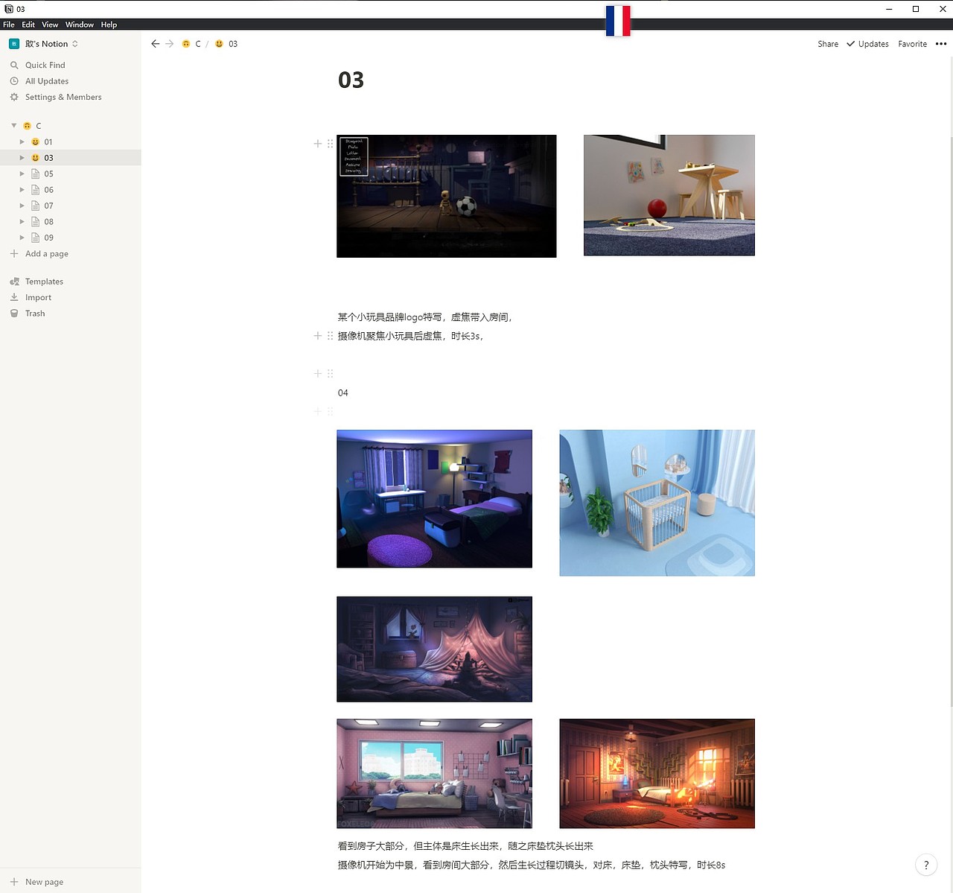This screenshot has height=893, width=953.
Task: Open the Templates picker
Action: pyautogui.click(x=42, y=281)
